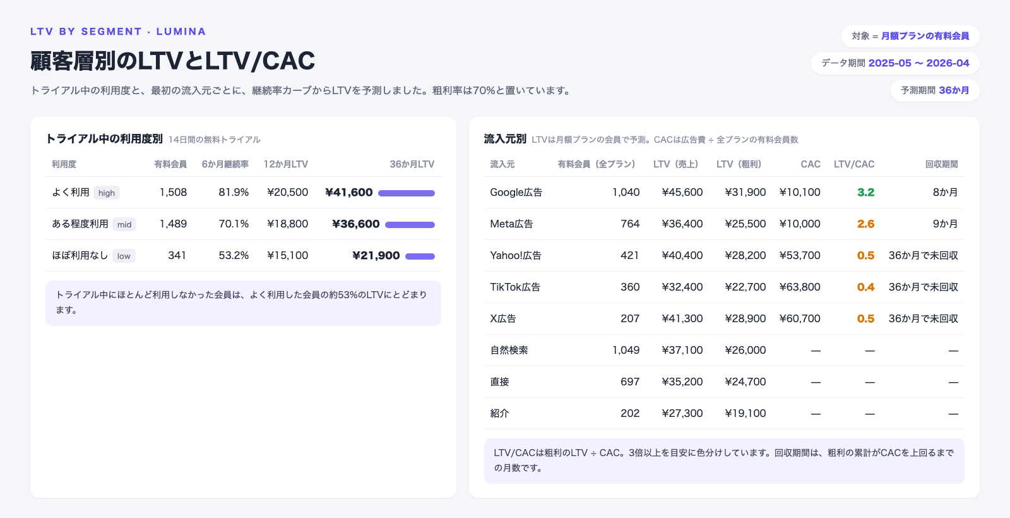This screenshot has width=1010, height=518.
Task: Click the ¥41,600 LTV value
Action: click(349, 192)
